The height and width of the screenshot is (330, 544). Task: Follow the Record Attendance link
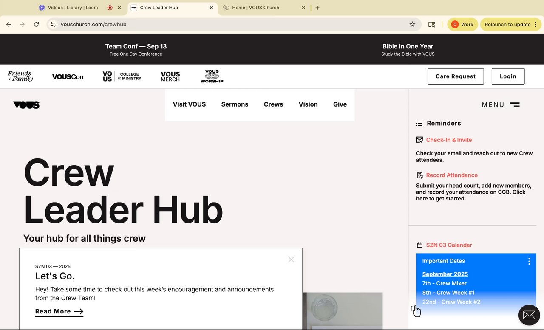(452, 175)
